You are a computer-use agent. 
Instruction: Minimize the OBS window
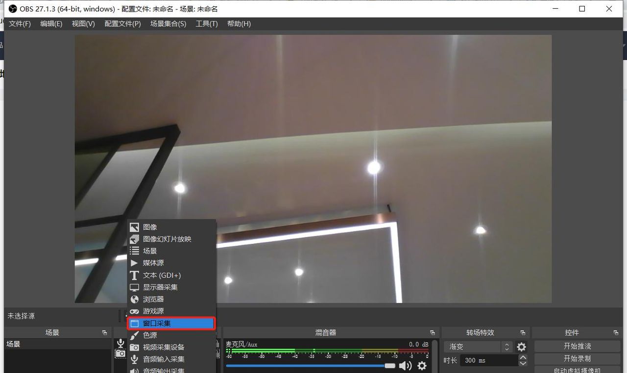coord(555,9)
